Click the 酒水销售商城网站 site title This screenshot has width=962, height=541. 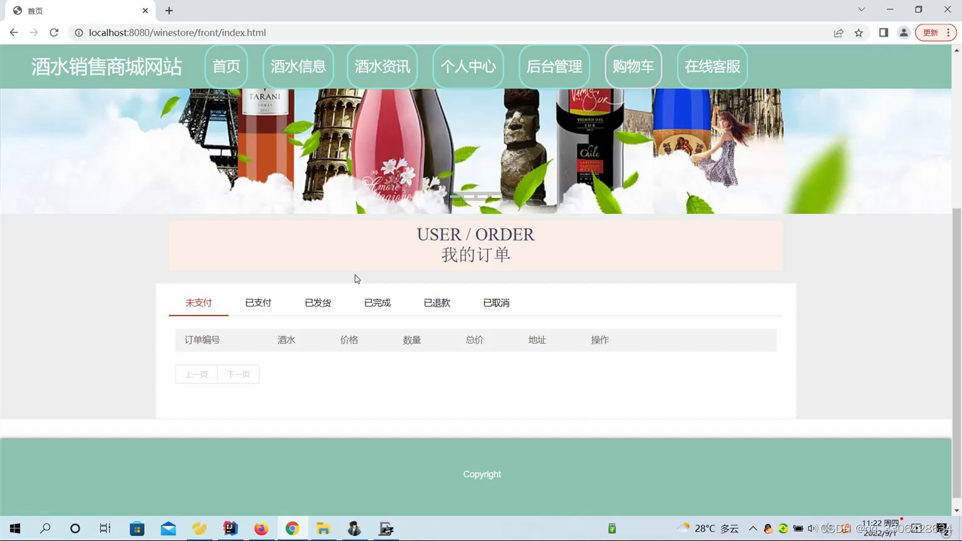(106, 66)
